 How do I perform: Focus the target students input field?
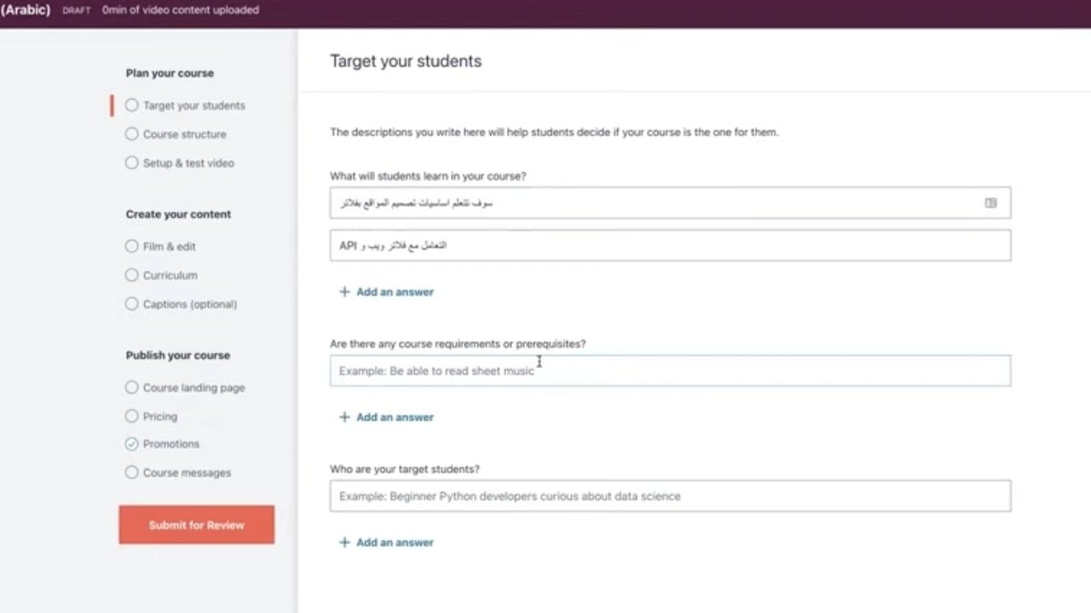point(670,496)
